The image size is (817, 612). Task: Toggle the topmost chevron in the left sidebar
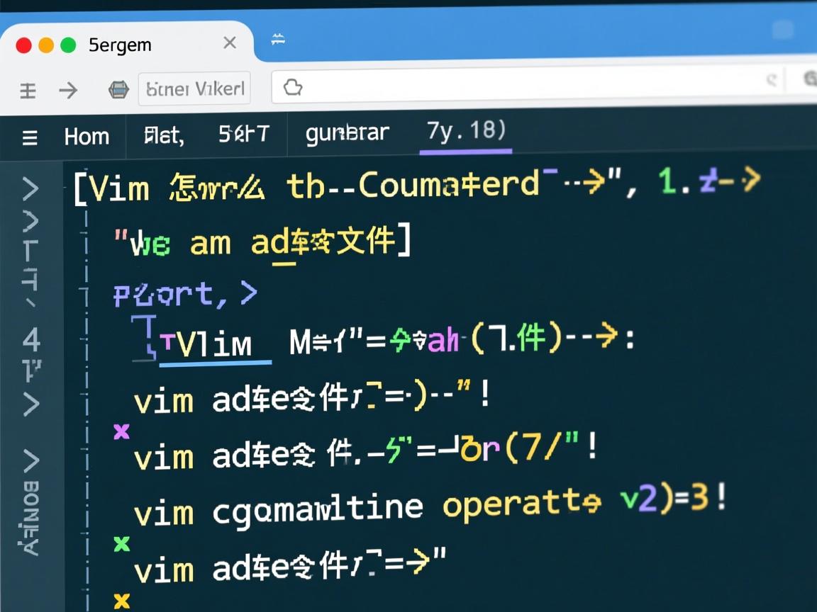click(x=30, y=189)
